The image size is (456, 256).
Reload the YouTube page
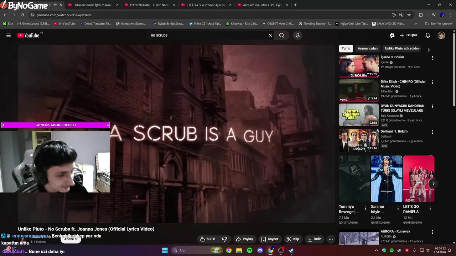point(22,15)
